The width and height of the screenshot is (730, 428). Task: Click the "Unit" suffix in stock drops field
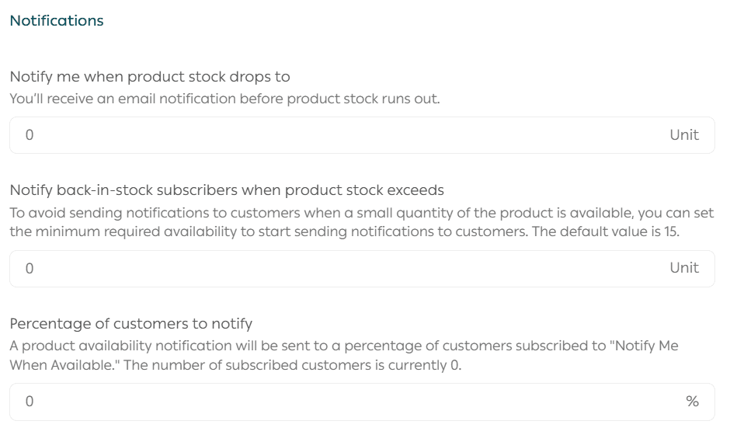pyautogui.click(x=684, y=135)
